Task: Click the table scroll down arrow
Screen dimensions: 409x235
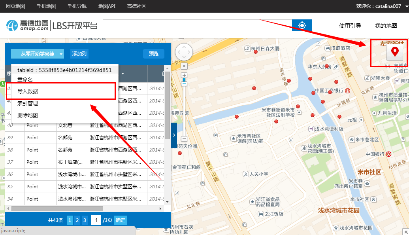Action: (x=167, y=202)
